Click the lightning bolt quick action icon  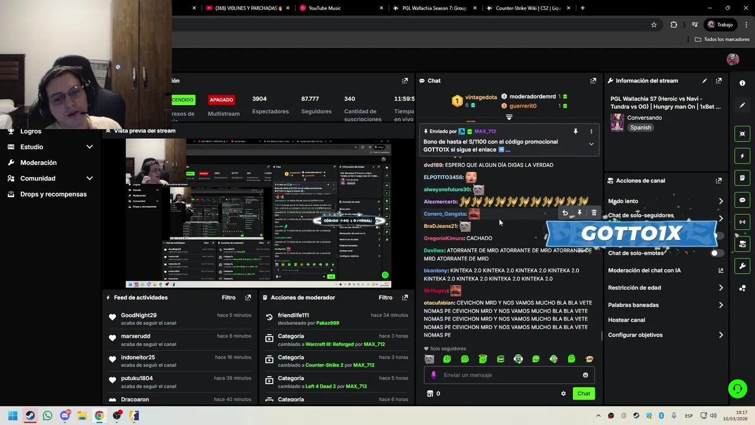coord(742,156)
